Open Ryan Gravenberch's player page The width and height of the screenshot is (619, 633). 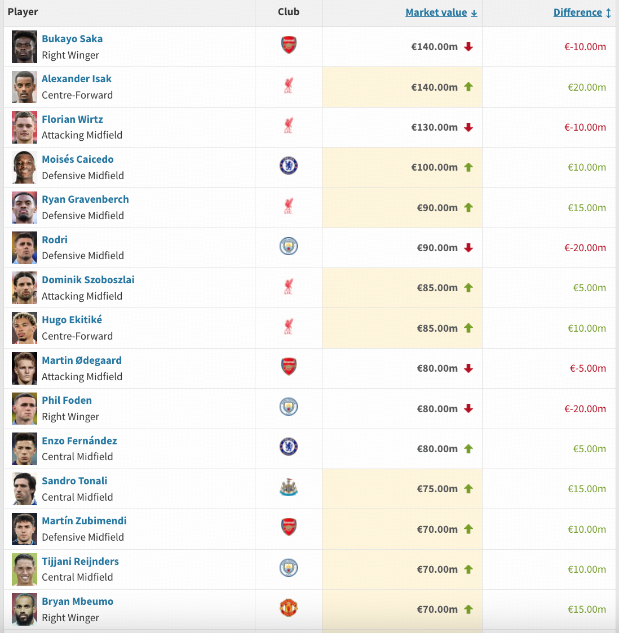tap(85, 199)
